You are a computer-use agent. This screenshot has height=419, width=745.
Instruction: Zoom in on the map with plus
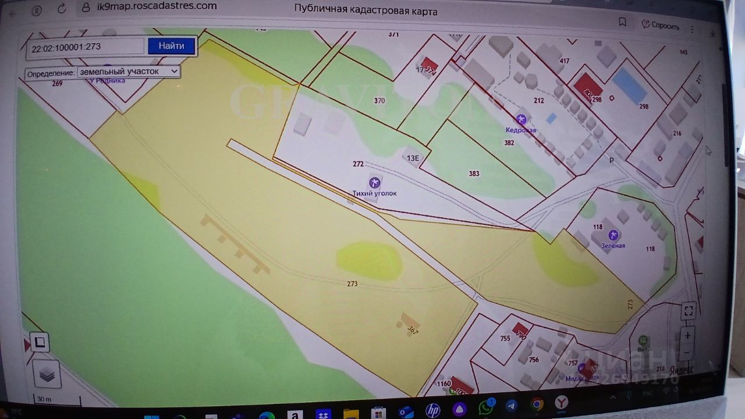[687, 336]
